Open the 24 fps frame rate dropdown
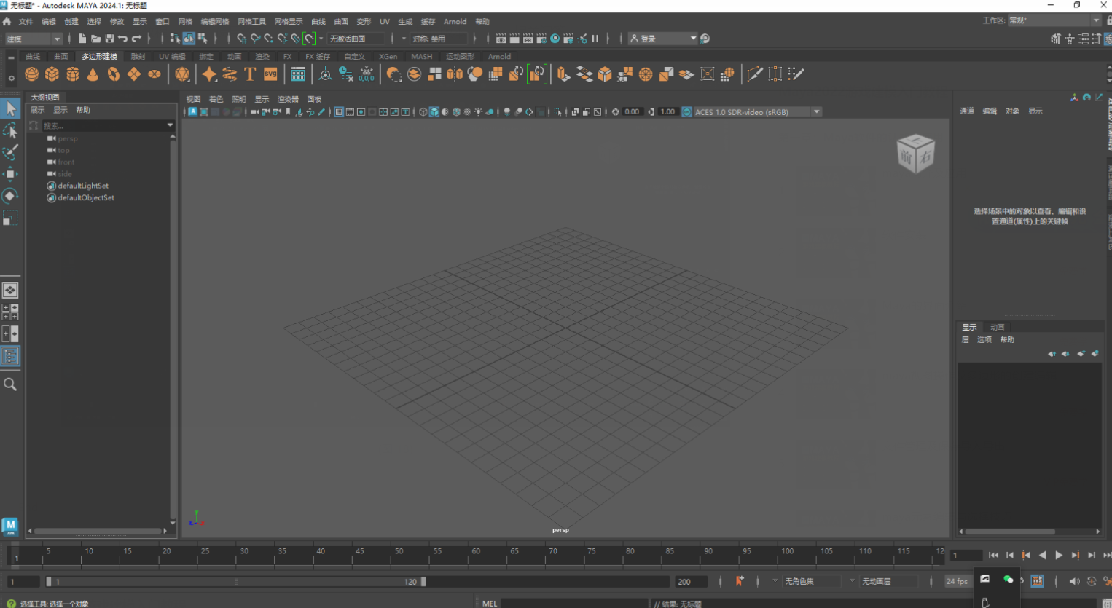1112x608 pixels. 957,581
